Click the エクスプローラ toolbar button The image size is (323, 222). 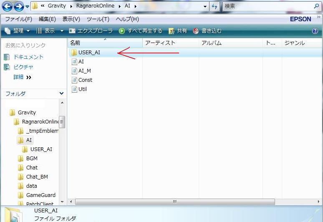[x=91, y=31]
